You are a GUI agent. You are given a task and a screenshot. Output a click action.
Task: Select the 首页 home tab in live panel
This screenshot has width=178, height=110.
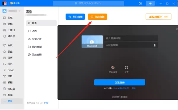tap(41, 23)
